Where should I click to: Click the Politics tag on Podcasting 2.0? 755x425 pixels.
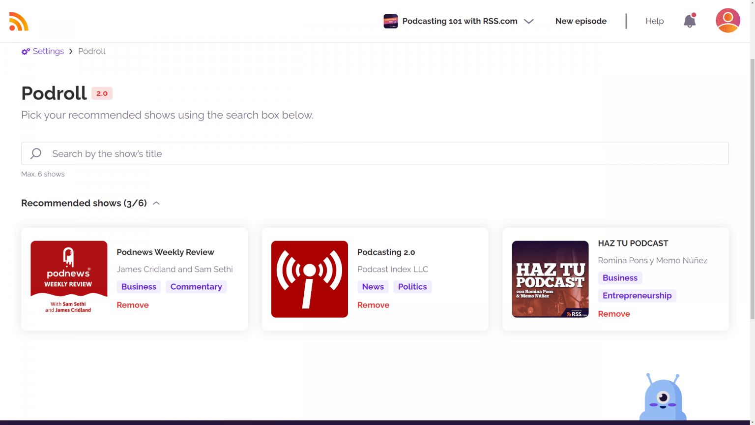(412, 287)
